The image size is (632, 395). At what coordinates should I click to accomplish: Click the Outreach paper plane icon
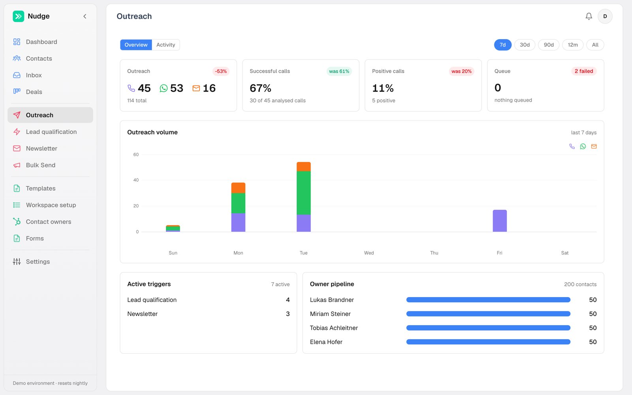coord(17,115)
